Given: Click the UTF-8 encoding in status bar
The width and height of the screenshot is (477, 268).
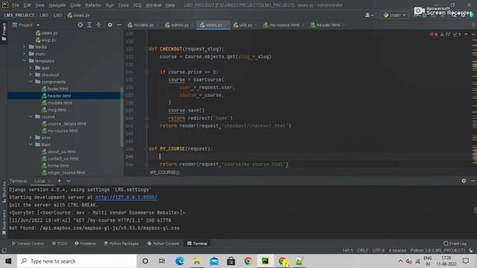Looking at the screenshot, I should (x=379, y=251).
